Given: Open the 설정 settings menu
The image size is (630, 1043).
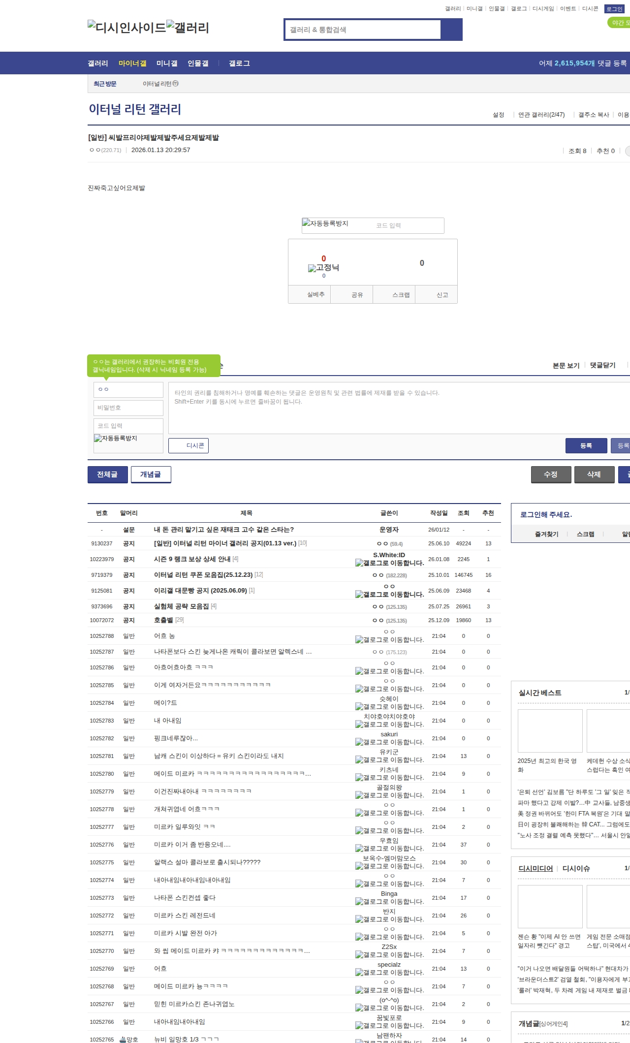Looking at the screenshot, I should pyautogui.click(x=498, y=115).
